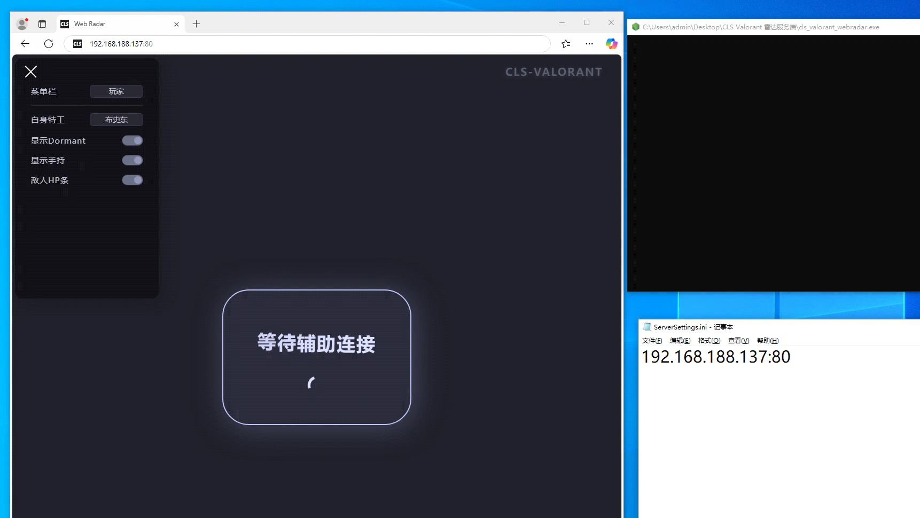Open browser Settings and more menu

pyautogui.click(x=589, y=44)
